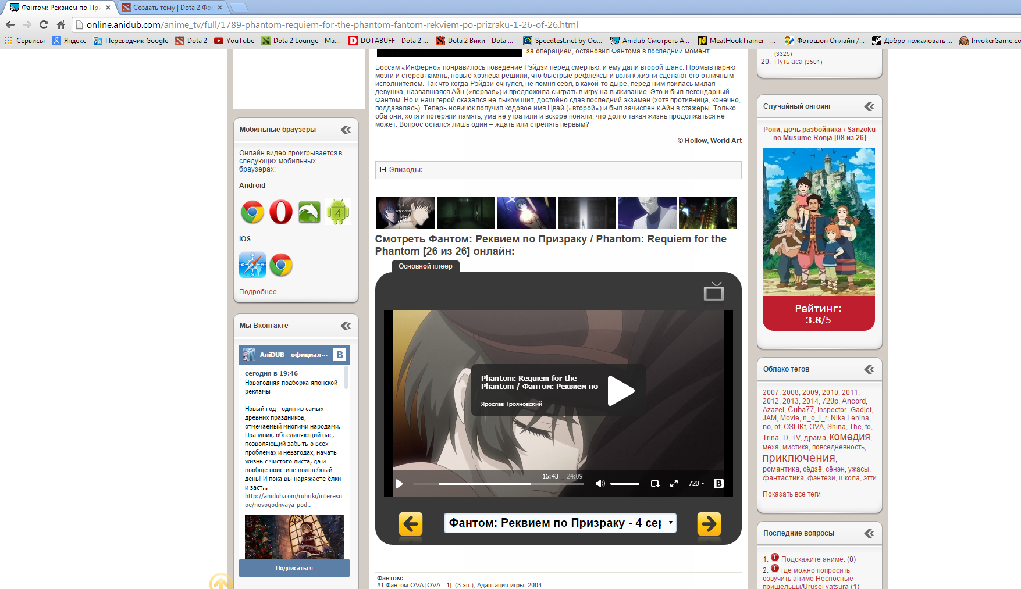Click the Dolphin browser icon
Viewport: 1021px width, 589px height.
click(309, 212)
